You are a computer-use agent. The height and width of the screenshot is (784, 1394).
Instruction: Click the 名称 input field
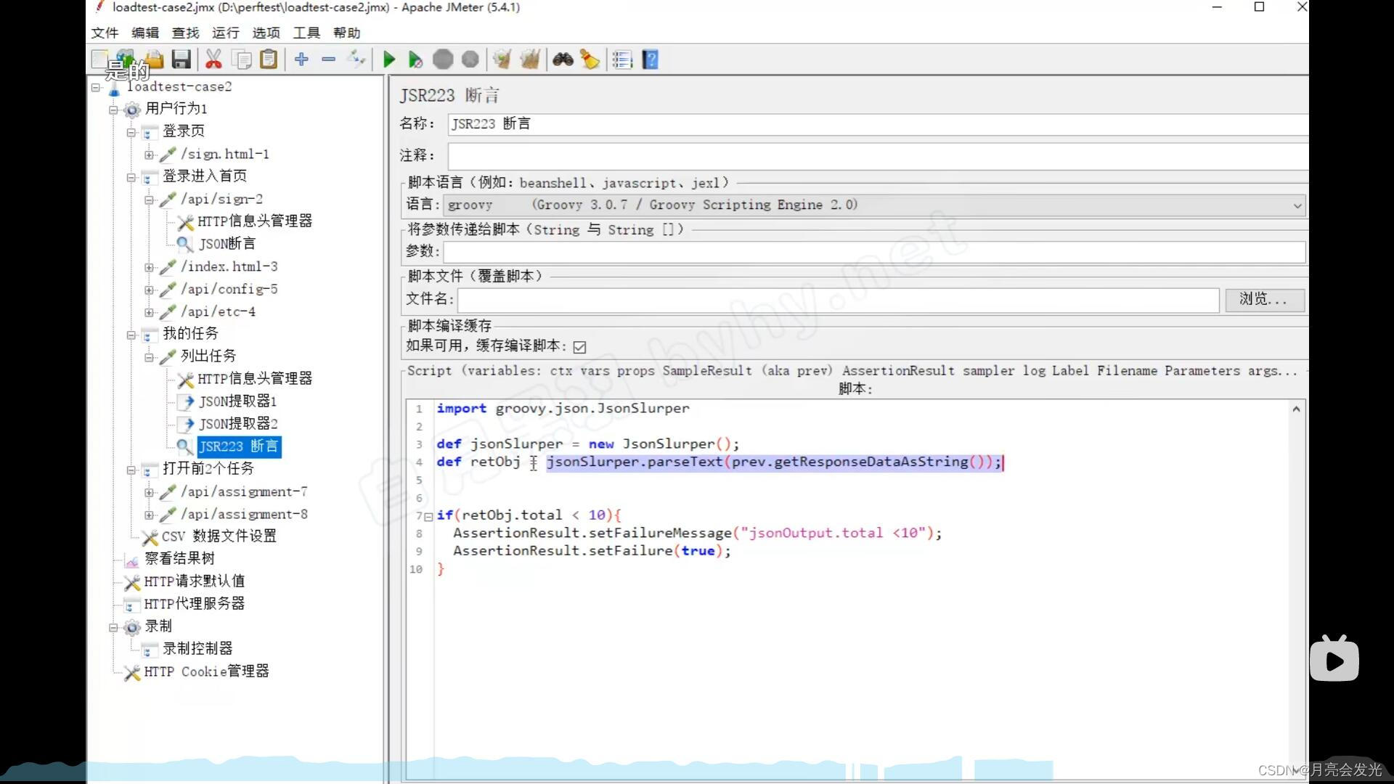[x=877, y=124]
